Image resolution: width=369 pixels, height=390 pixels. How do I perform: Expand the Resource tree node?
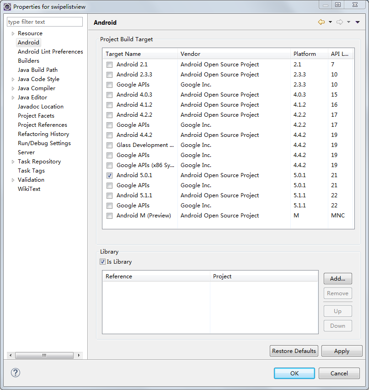[13, 33]
